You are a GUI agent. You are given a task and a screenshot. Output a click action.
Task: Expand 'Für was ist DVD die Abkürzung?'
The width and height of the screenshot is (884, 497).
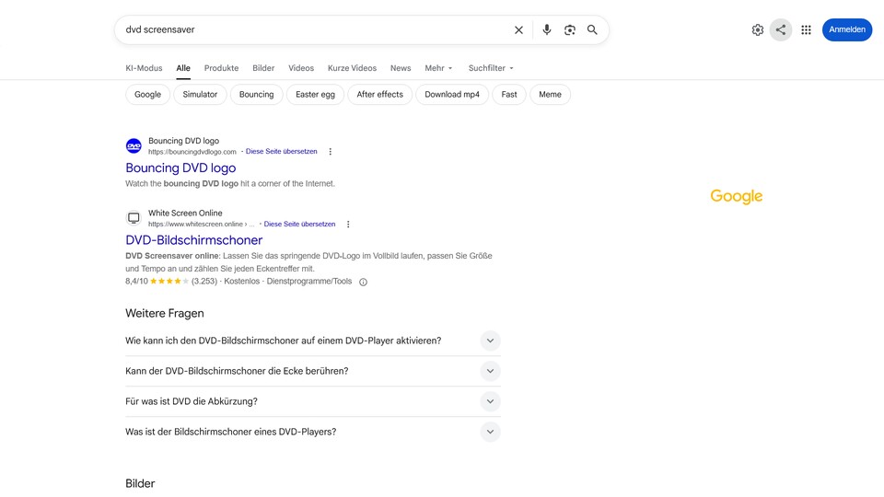click(313, 402)
